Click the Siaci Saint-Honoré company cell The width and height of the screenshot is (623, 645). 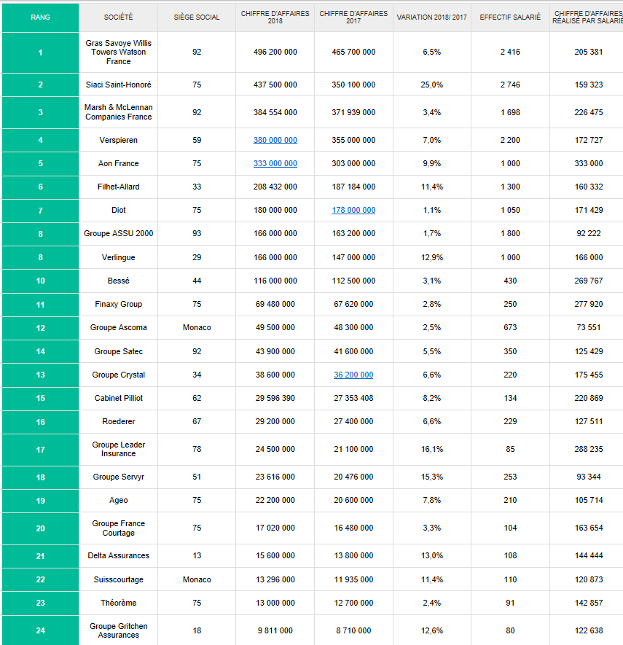(x=119, y=85)
